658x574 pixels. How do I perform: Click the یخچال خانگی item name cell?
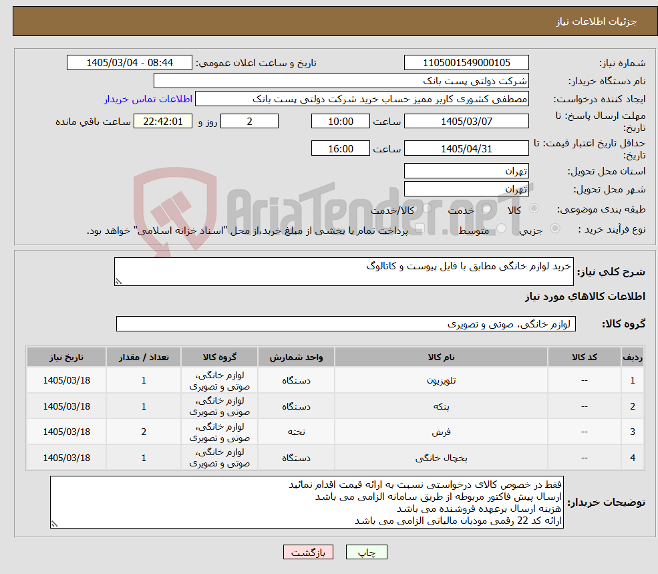441,458
